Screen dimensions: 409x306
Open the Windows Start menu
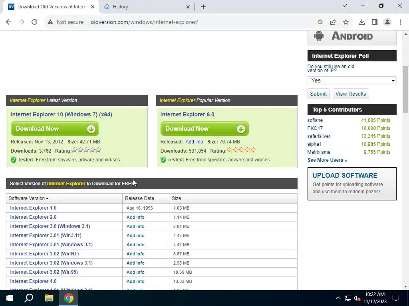(10, 298)
